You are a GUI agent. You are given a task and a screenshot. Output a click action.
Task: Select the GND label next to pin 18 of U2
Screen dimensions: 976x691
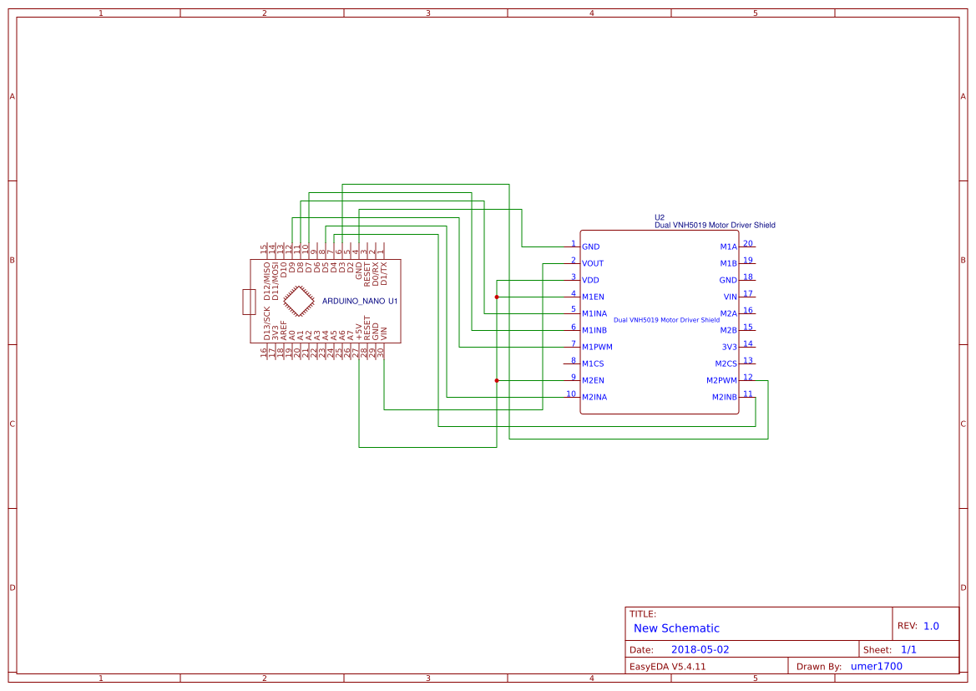pyautogui.click(x=728, y=281)
